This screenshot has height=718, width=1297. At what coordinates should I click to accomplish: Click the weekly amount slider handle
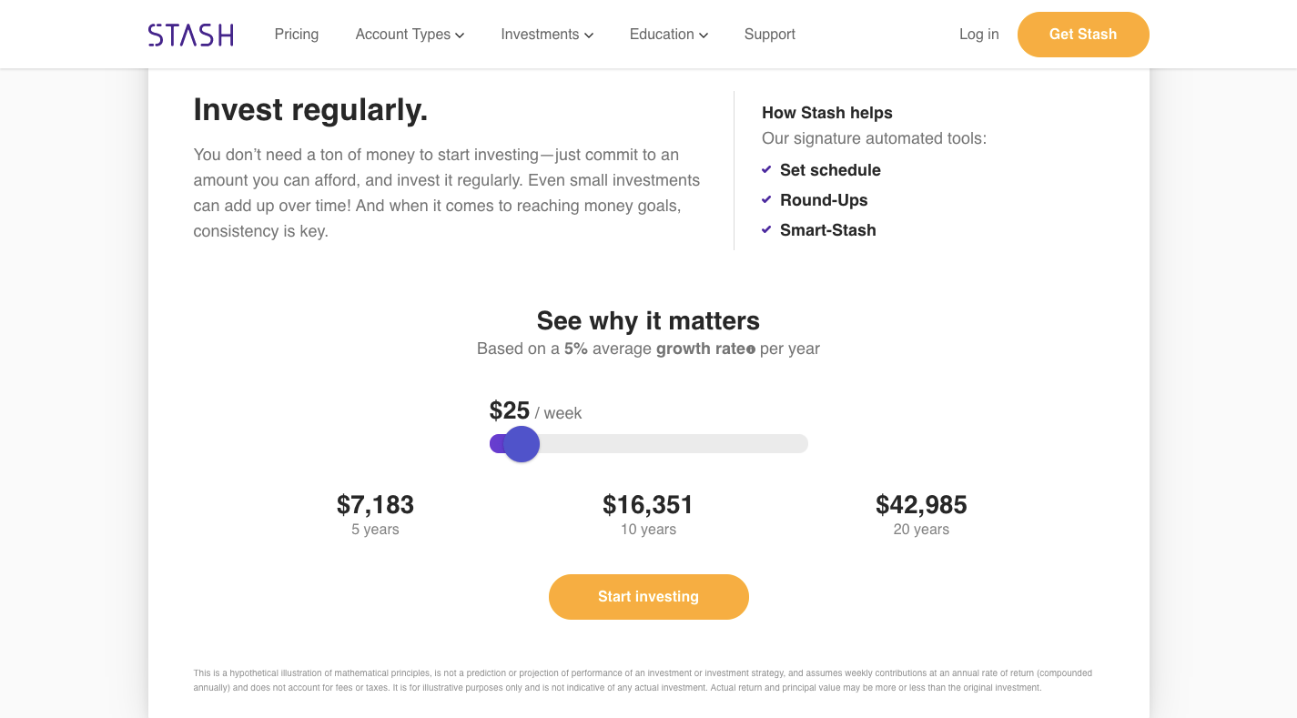(522, 444)
